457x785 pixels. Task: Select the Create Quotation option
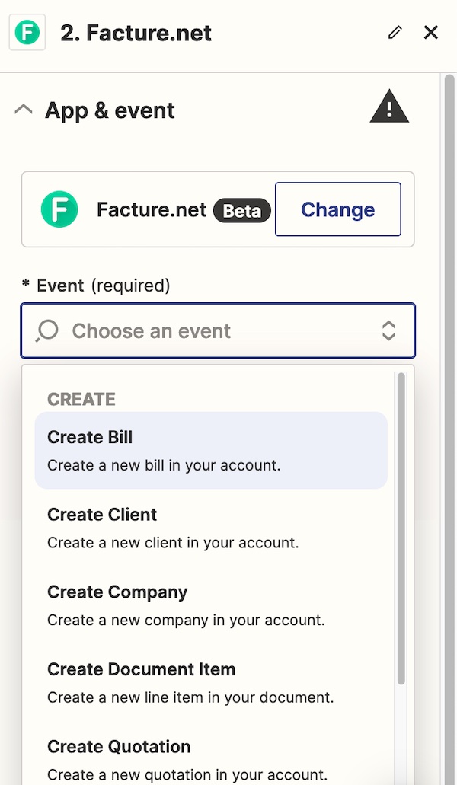click(x=211, y=760)
